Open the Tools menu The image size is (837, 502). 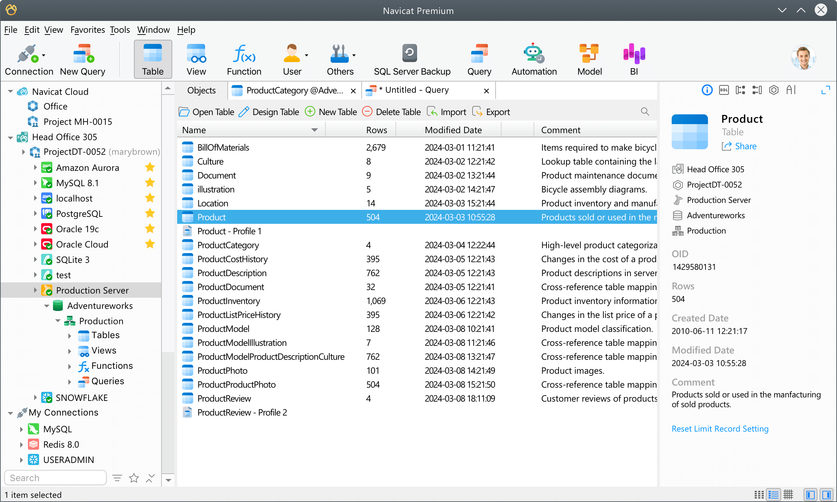(x=119, y=30)
